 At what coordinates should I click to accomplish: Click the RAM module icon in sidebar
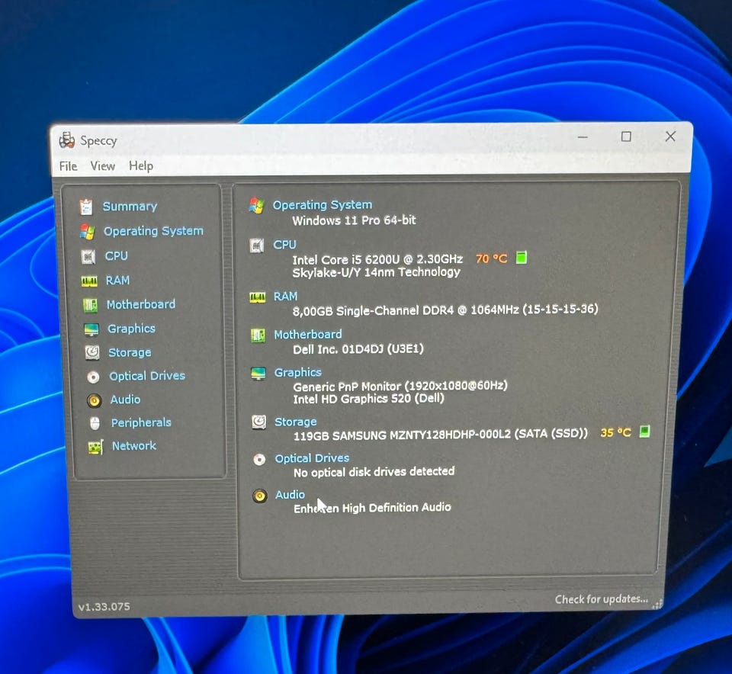coord(89,281)
